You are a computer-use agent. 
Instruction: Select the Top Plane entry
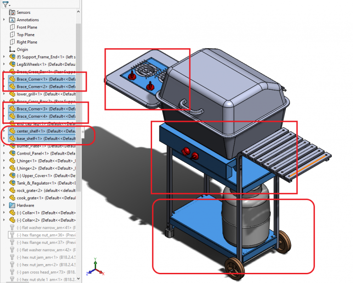[26, 35]
